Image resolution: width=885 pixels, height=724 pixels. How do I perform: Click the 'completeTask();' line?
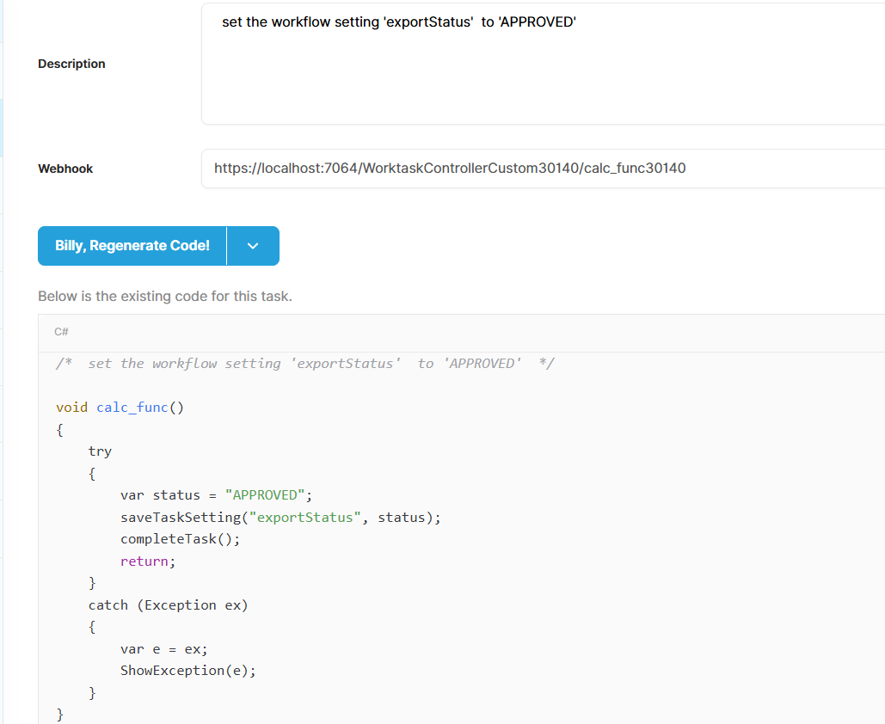coord(180,539)
